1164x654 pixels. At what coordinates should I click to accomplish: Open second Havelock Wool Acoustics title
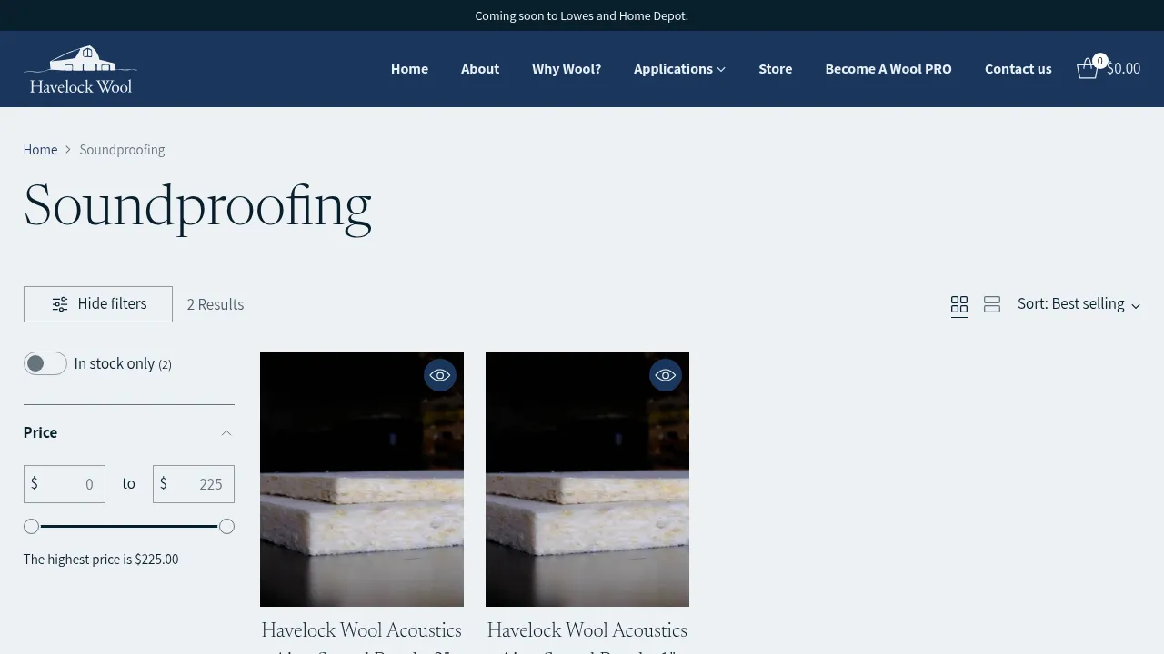point(587,636)
